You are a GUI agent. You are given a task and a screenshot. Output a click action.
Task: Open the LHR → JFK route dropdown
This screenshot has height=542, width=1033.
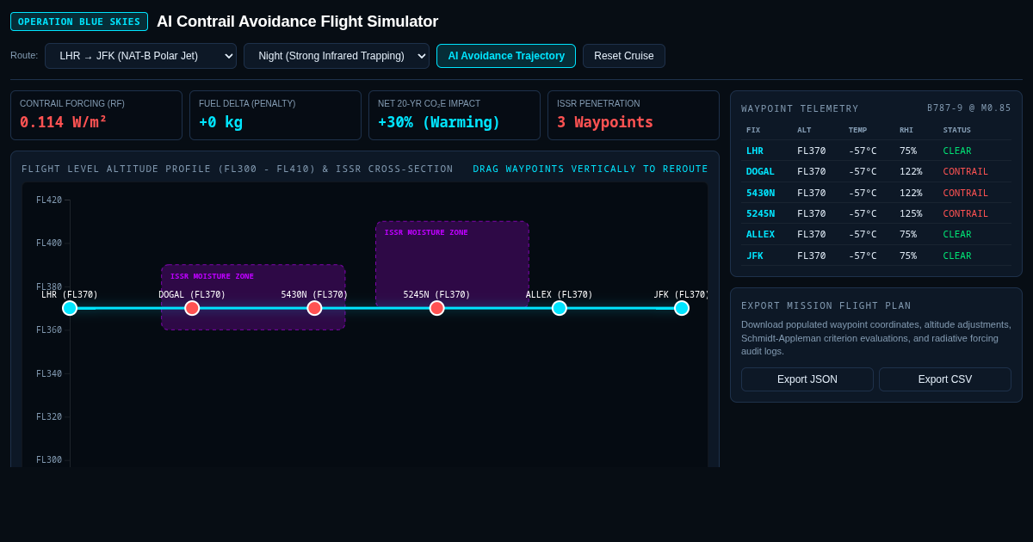(140, 56)
